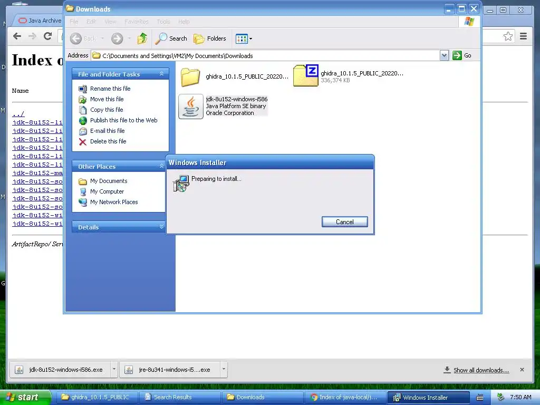
Task: Select the ghidra zip archive icon
Action: tap(306, 75)
